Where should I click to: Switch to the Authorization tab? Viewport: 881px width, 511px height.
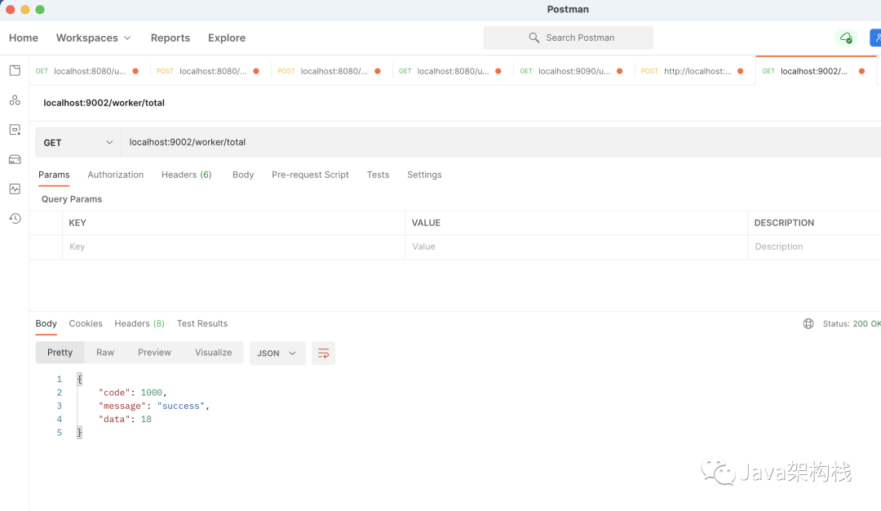click(116, 175)
